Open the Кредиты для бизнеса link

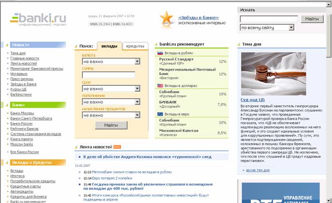[x=28, y=197]
